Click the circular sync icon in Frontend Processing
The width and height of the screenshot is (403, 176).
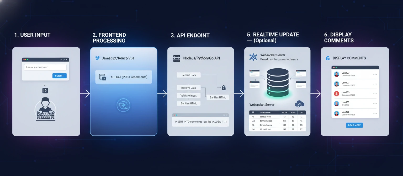(123, 105)
